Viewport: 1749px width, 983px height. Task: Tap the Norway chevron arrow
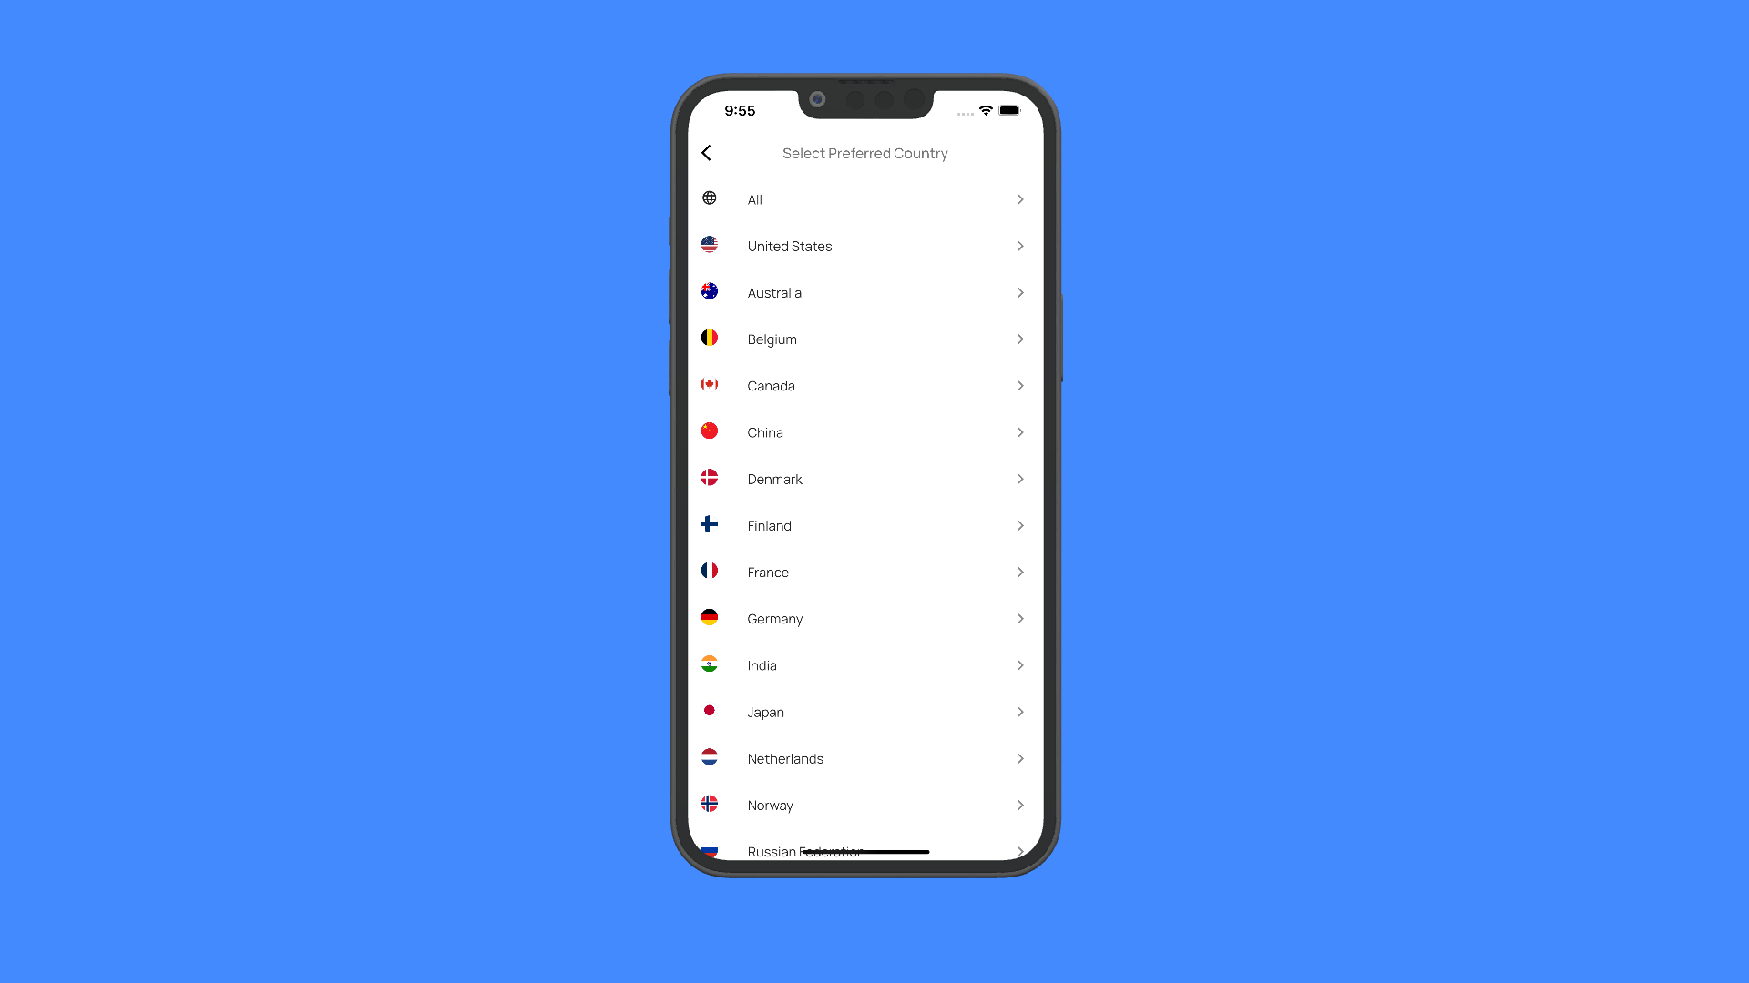pos(1020,805)
